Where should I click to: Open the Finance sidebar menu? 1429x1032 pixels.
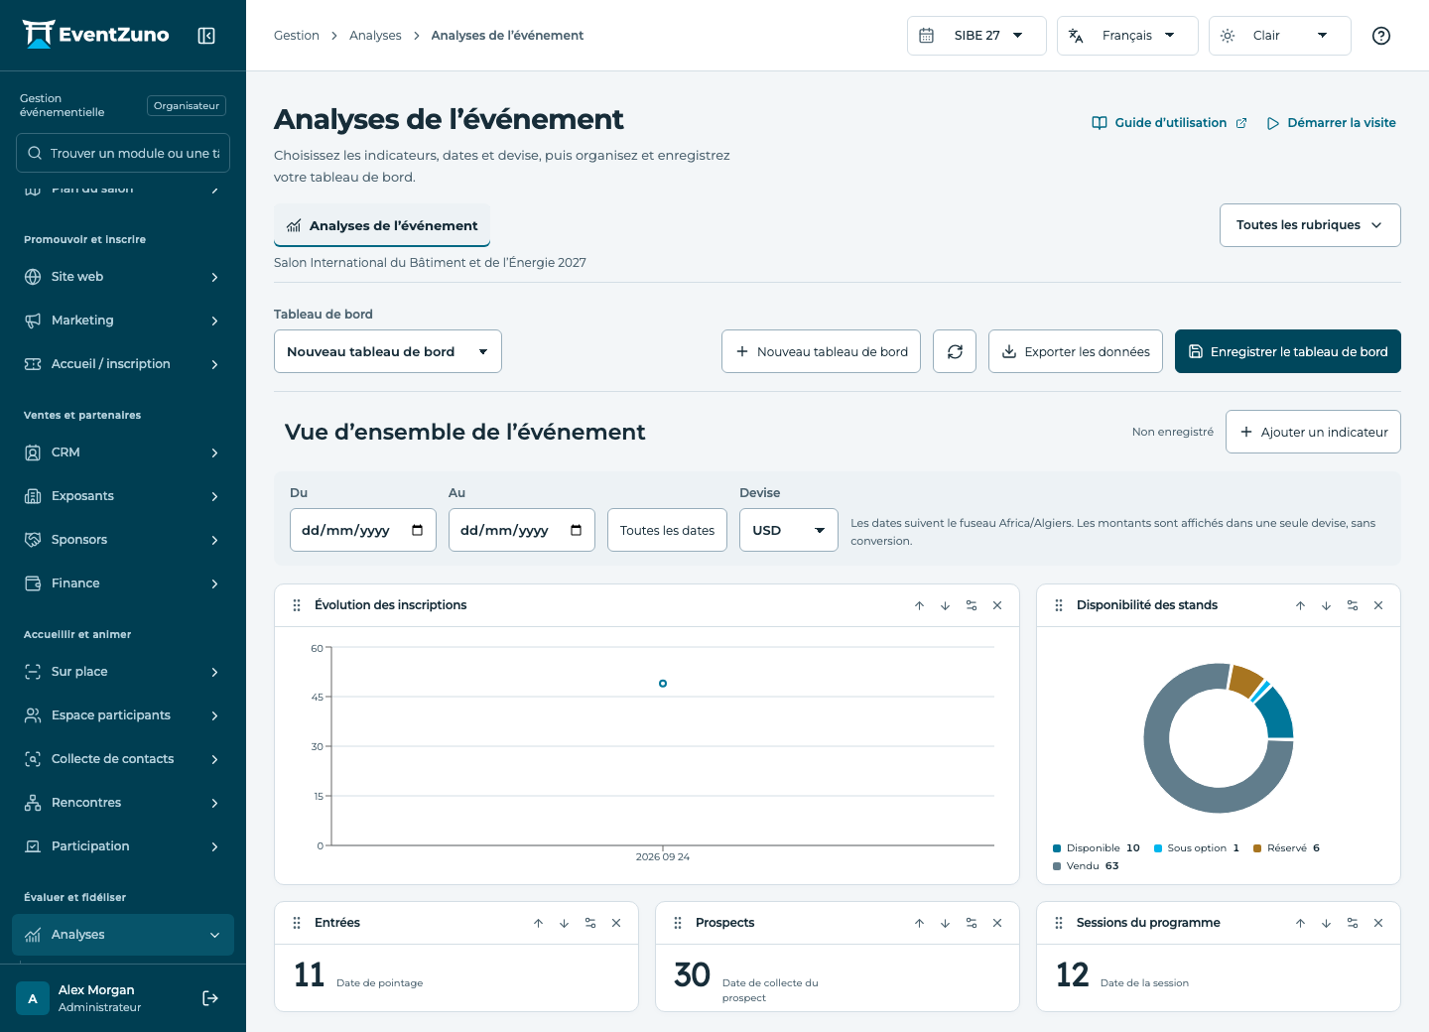pyautogui.click(x=123, y=583)
